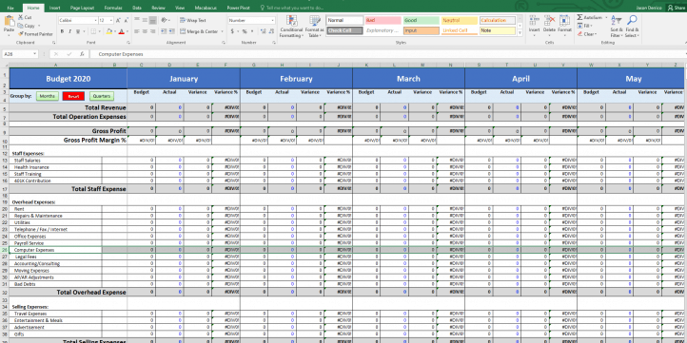Open the font size dropdown
The image size is (687, 343).
pyautogui.click(x=111, y=21)
